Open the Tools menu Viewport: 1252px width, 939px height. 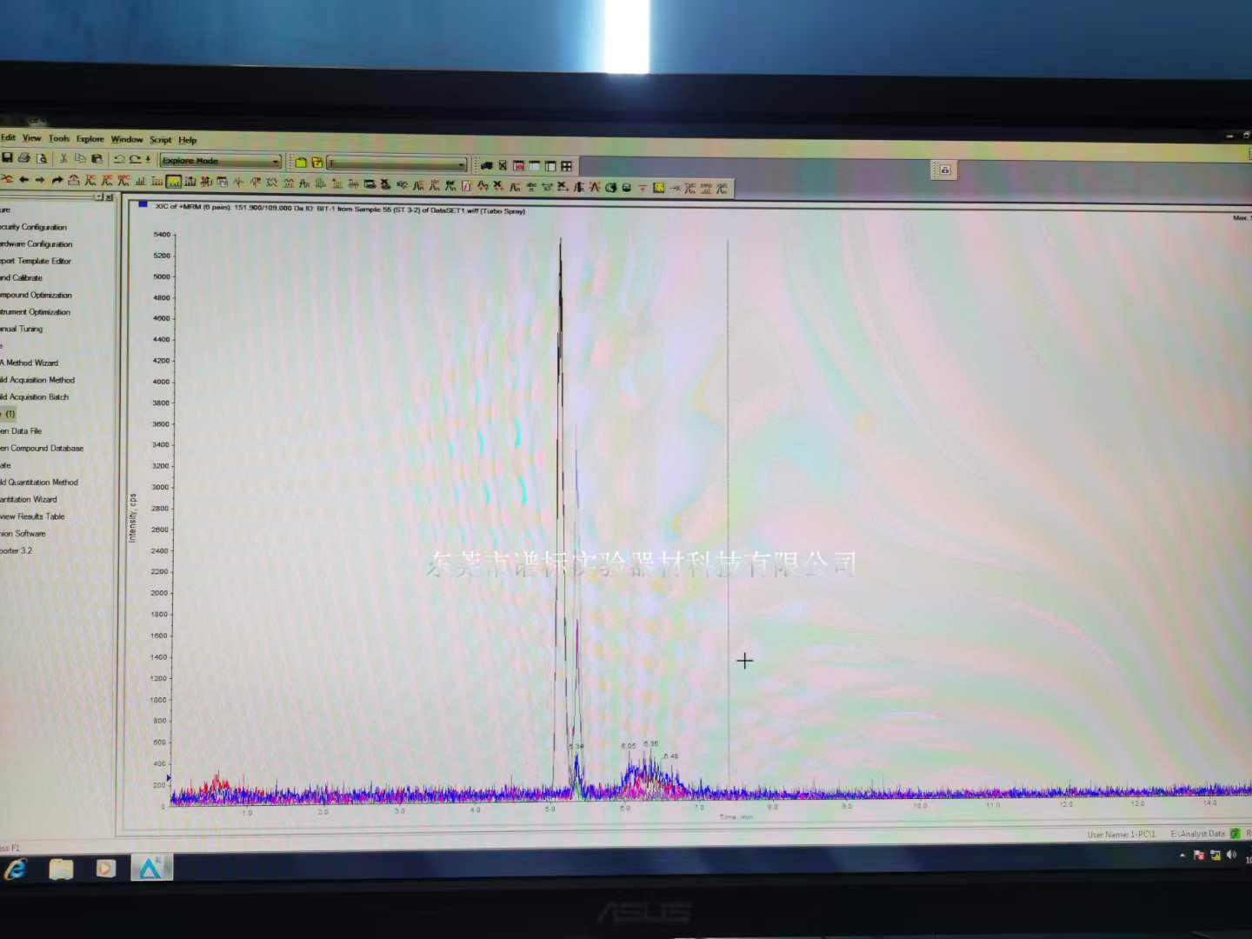(x=59, y=138)
